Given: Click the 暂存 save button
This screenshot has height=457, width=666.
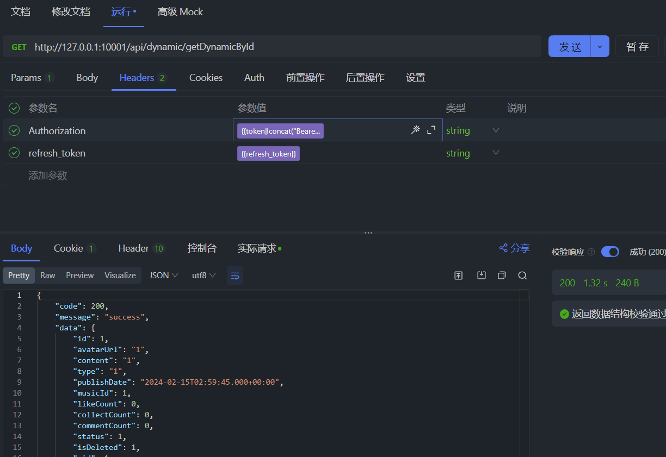Looking at the screenshot, I should coord(637,47).
